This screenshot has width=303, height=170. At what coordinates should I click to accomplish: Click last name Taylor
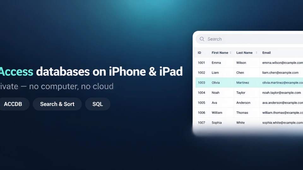[x=241, y=93]
